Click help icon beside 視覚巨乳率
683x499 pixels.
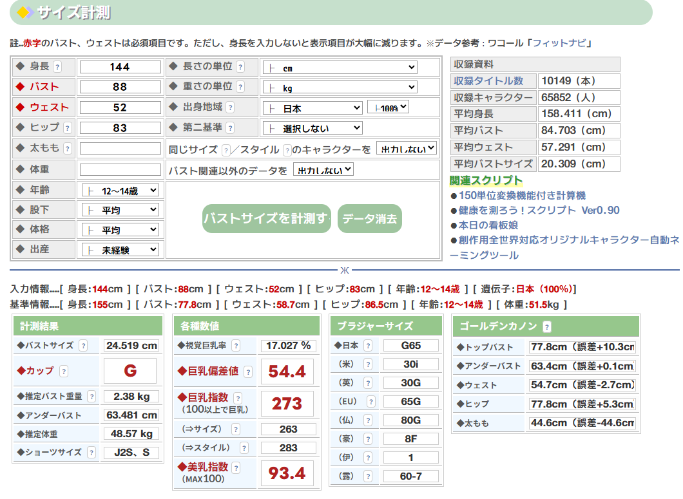(x=236, y=346)
